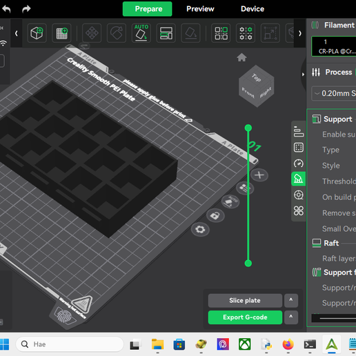Open Firefox from the taskbar
The width and height of the screenshot is (356, 356).
(x=288, y=344)
